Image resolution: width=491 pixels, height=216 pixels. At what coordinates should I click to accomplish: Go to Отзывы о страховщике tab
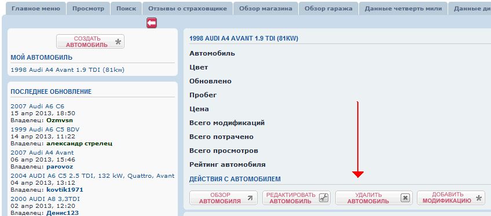coord(188,9)
